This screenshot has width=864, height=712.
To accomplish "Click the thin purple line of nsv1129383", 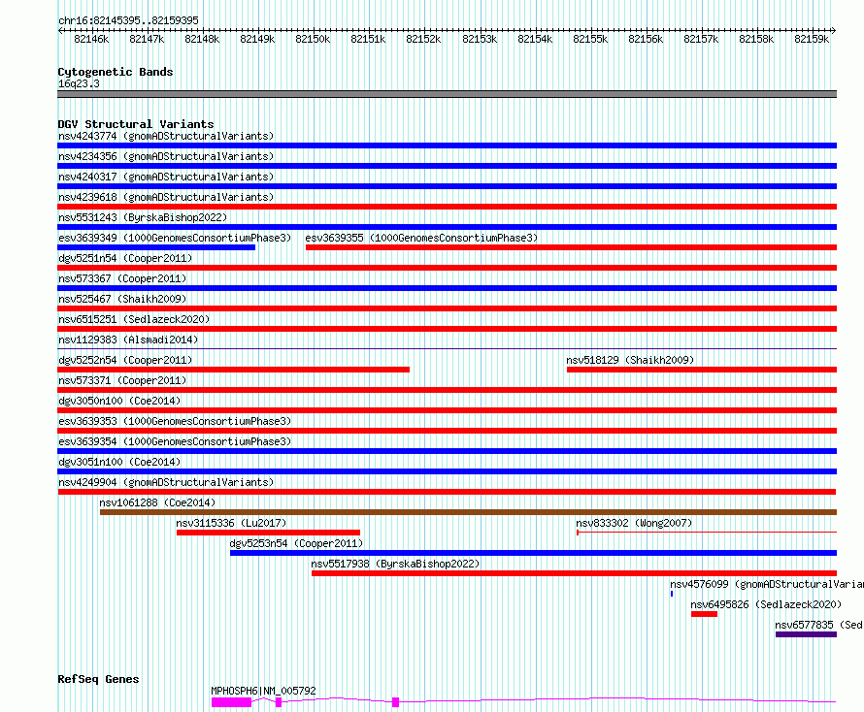I will 448,349.
